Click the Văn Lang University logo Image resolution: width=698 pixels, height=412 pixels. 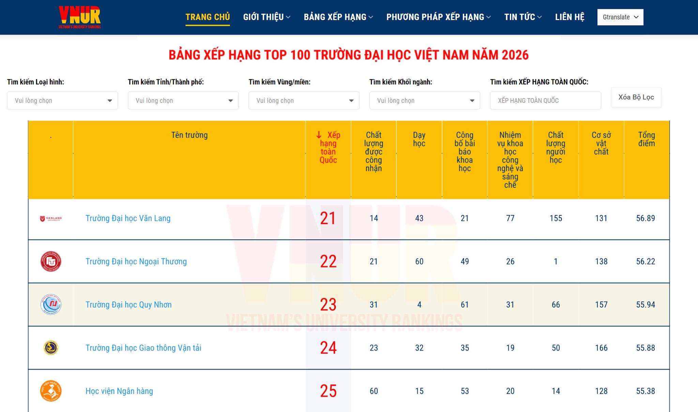51,219
